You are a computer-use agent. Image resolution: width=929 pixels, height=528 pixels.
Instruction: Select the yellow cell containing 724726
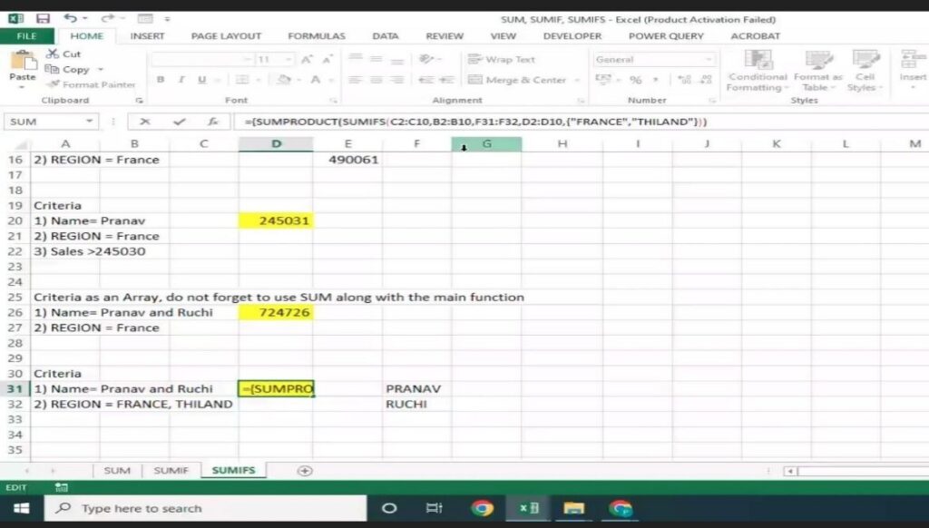[276, 312]
